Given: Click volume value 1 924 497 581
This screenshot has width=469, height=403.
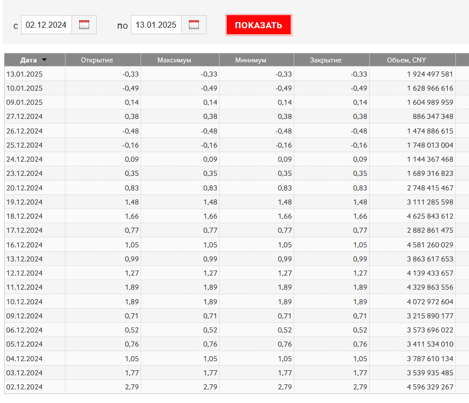Looking at the screenshot, I should point(430,74).
